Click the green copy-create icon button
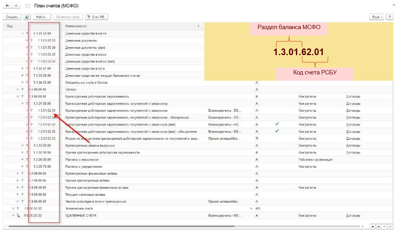Image resolution: width=396 pixels, height=233 pixels. (27, 17)
